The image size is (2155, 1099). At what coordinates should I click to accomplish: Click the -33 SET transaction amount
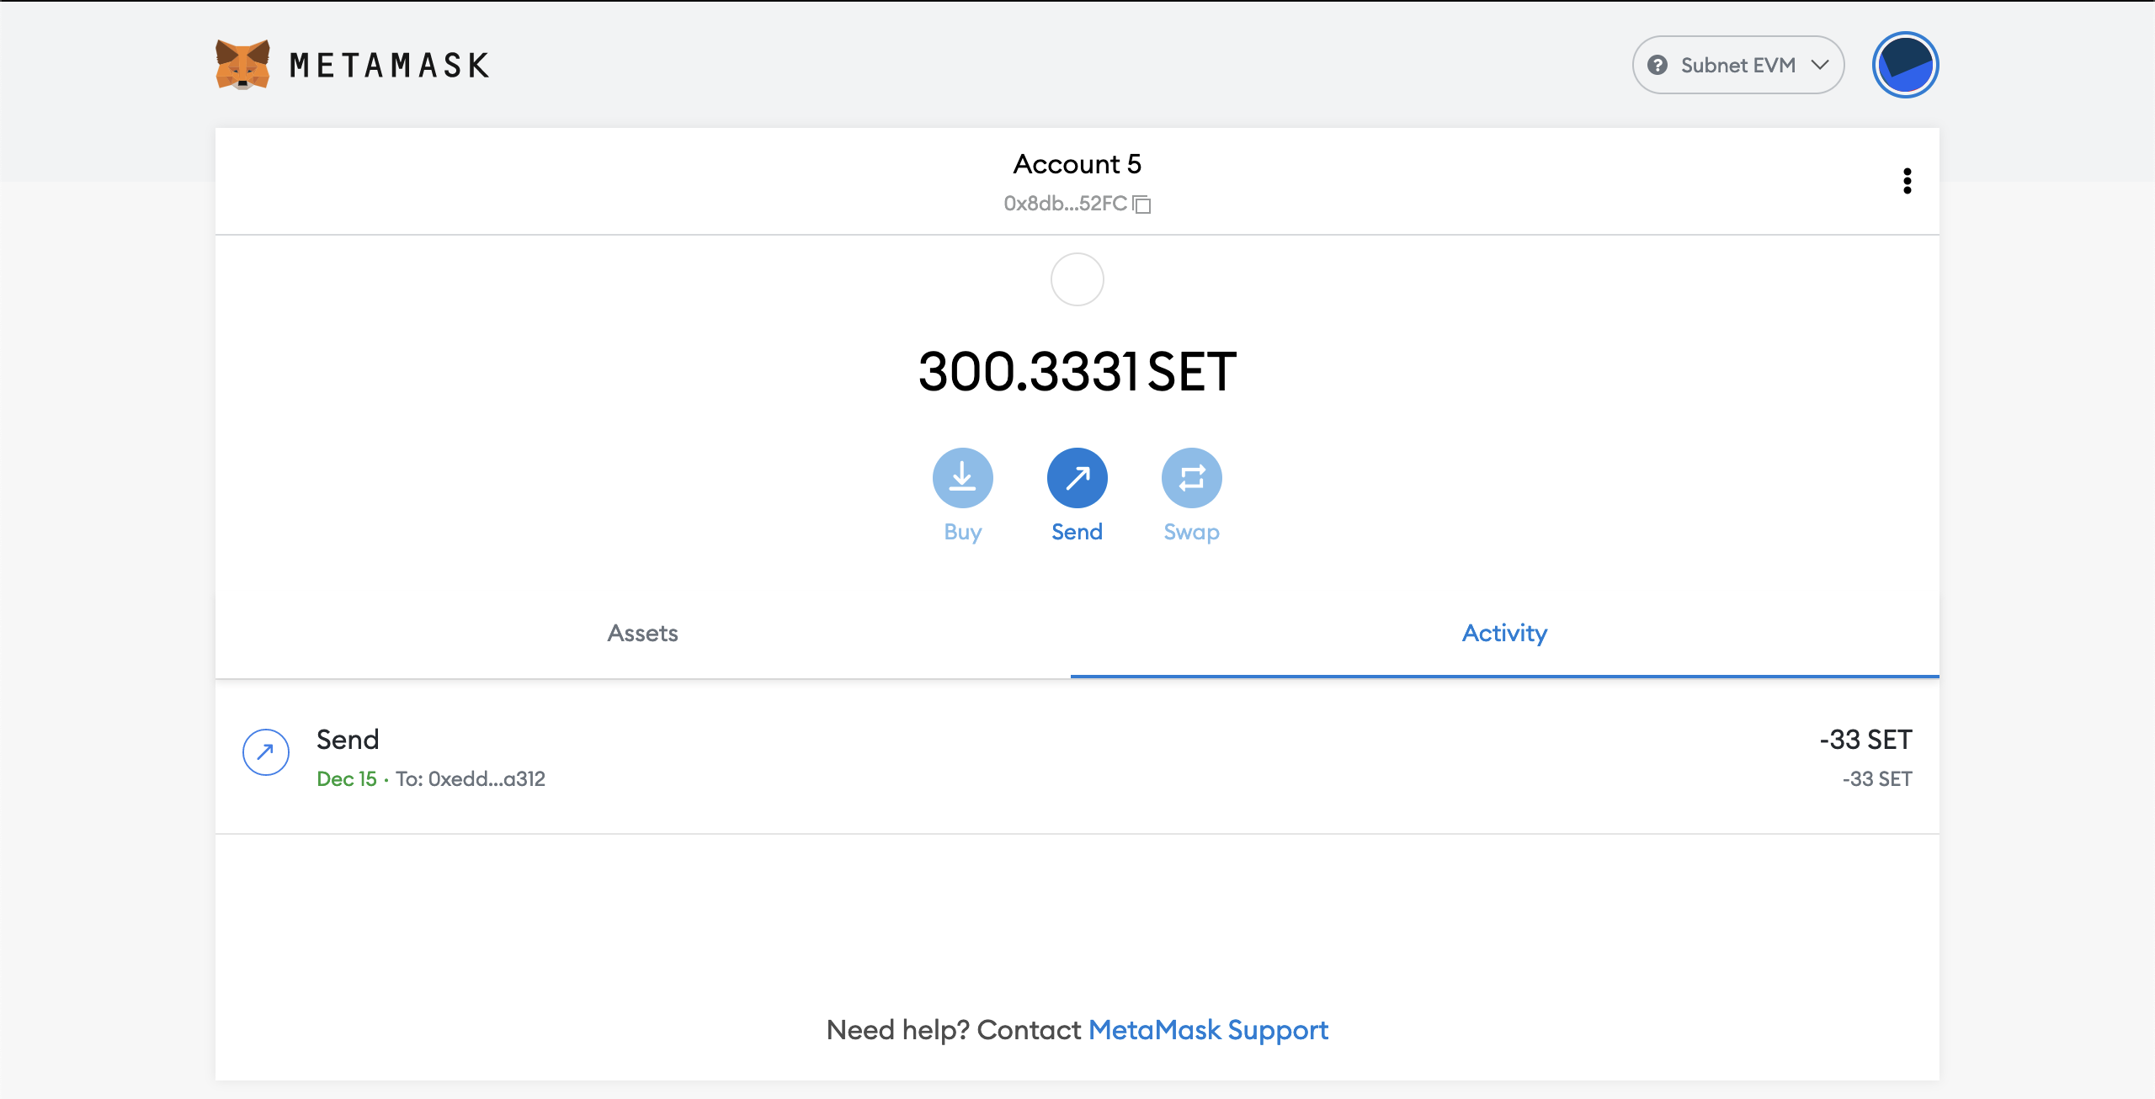pos(1865,740)
